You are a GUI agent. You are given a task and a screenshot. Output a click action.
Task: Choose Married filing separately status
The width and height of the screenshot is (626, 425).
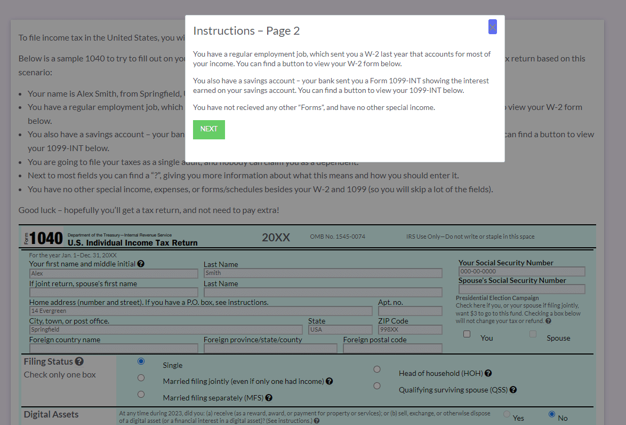point(141,394)
